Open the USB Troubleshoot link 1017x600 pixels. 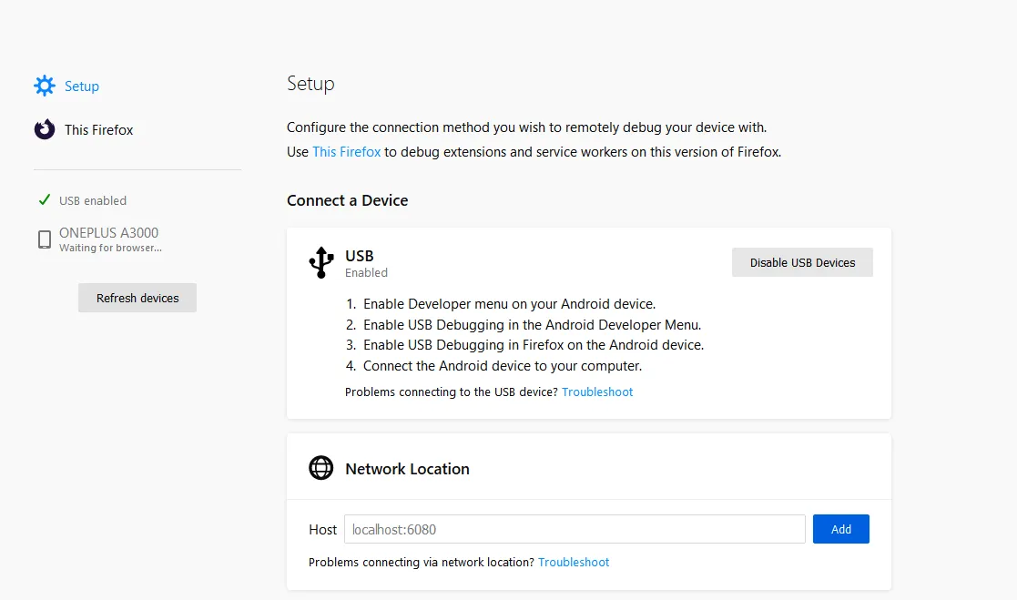click(x=597, y=392)
